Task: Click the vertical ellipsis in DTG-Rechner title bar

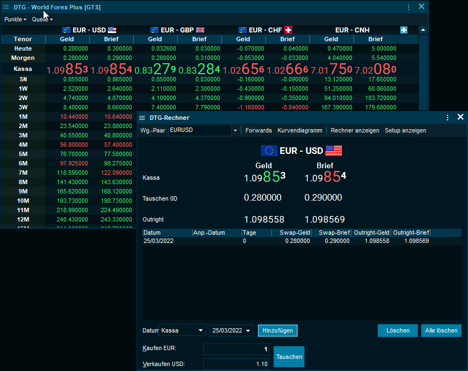Action: 448,118
